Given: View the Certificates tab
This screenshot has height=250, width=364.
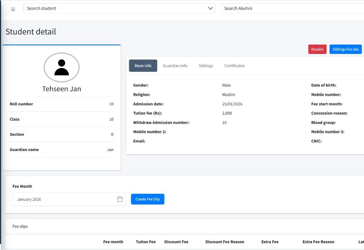Looking at the screenshot, I should (x=234, y=66).
